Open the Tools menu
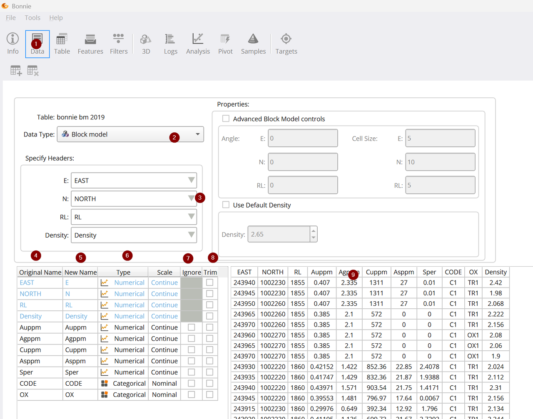 (32, 17)
